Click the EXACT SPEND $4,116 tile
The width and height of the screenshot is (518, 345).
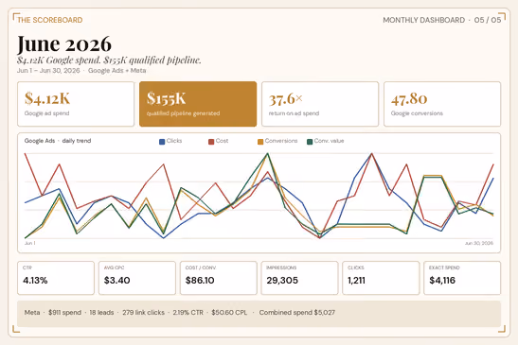tap(462, 278)
